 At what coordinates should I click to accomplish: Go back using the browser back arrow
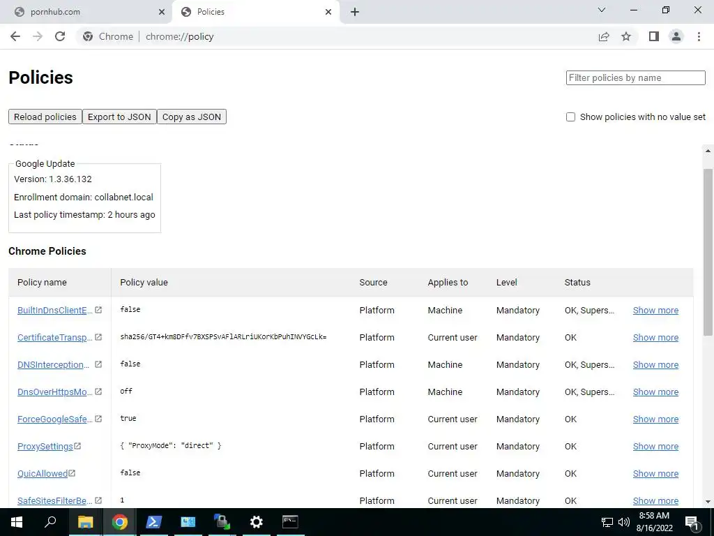coord(15,36)
